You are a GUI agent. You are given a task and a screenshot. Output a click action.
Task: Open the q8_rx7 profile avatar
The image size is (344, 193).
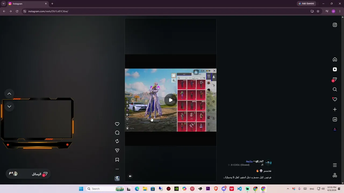tap(268, 163)
